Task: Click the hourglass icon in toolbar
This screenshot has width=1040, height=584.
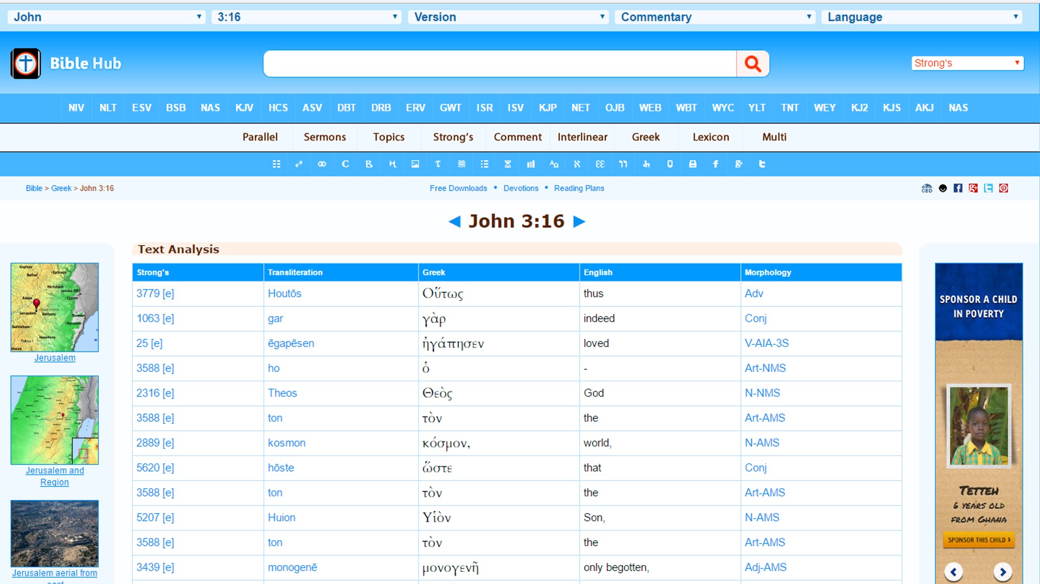Action: point(508,164)
